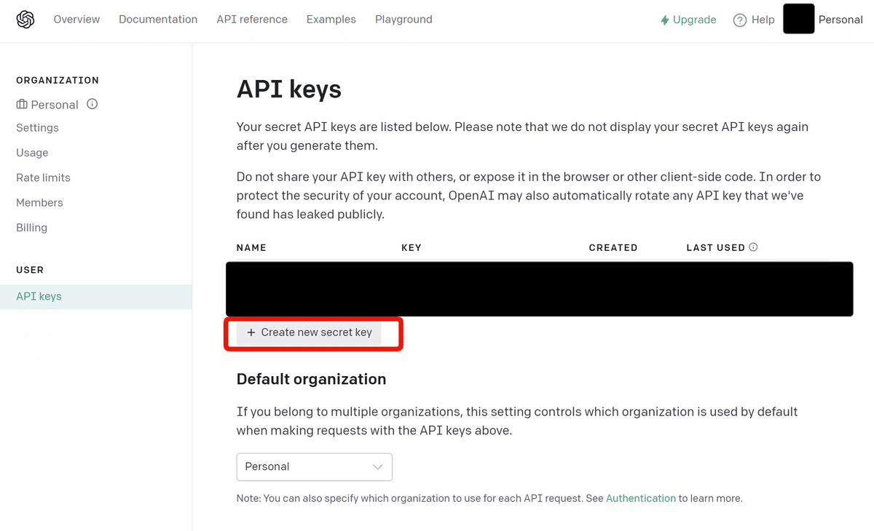This screenshot has width=874, height=531.
Task: Open Members page
Action: [39, 202]
